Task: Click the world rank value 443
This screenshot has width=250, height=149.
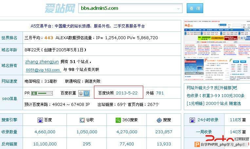Action: 48,38
